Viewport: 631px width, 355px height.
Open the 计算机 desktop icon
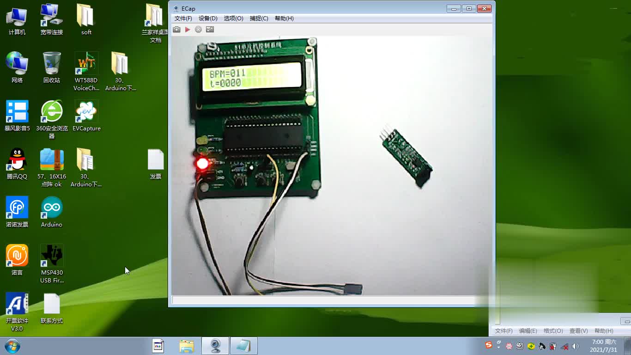coord(17,20)
